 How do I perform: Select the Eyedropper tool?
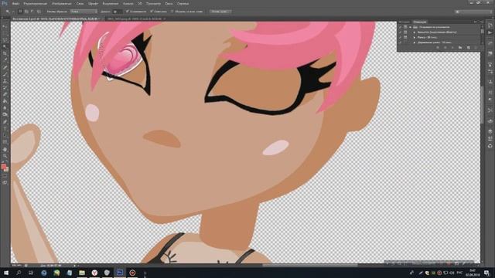[5, 60]
